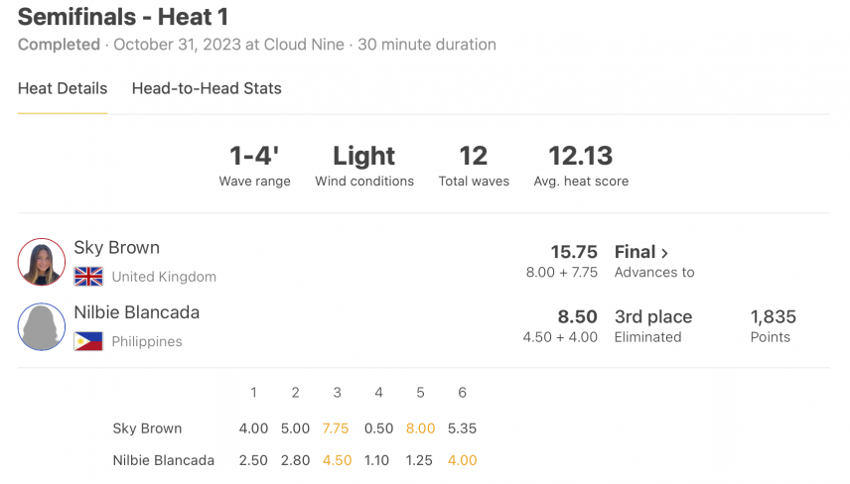Open the Sky Brown athlete name link
The image size is (850, 484).
point(116,247)
